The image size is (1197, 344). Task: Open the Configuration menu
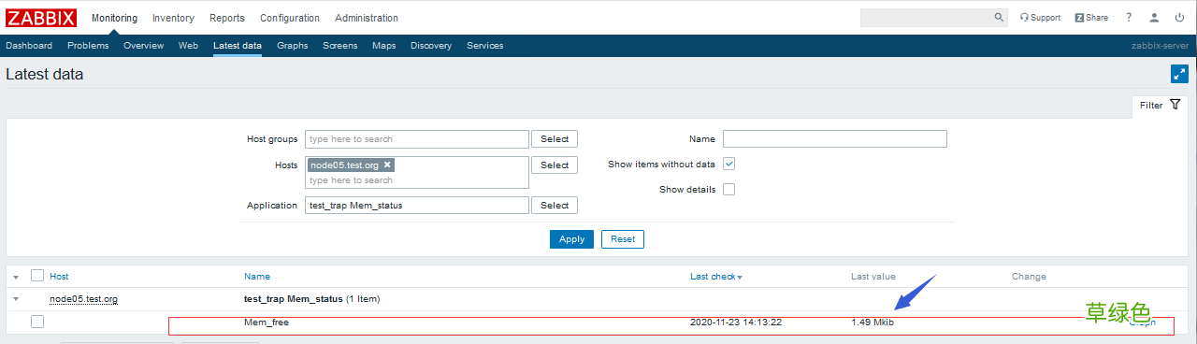pyautogui.click(x=290, y=18)
